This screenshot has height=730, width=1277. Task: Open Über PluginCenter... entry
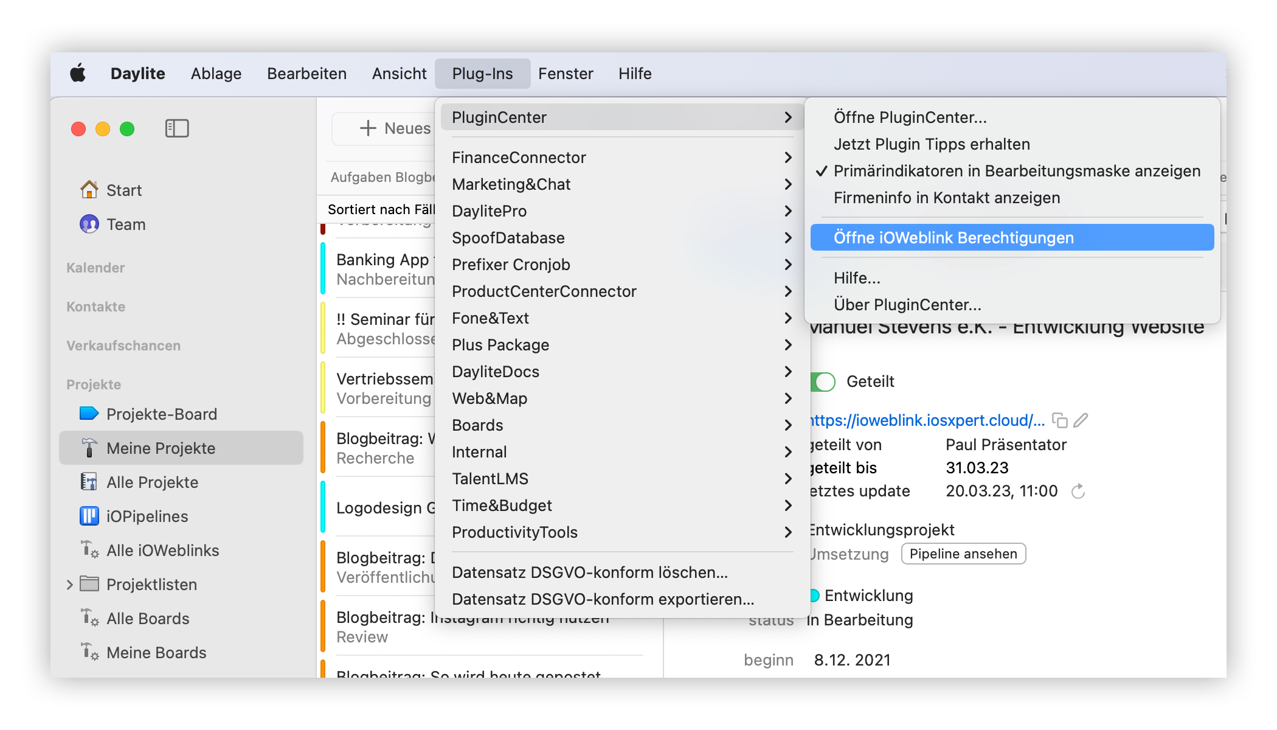[x=1012, y=305]
